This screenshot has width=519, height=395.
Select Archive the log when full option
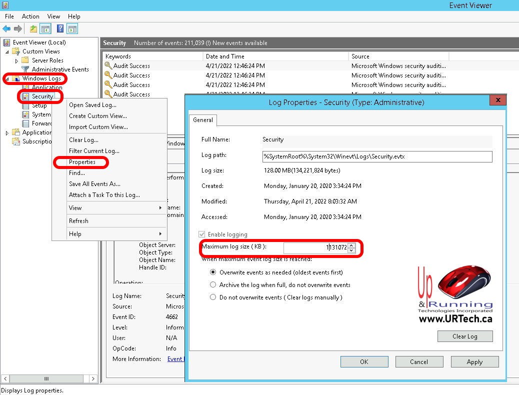[x=213, y=285]
